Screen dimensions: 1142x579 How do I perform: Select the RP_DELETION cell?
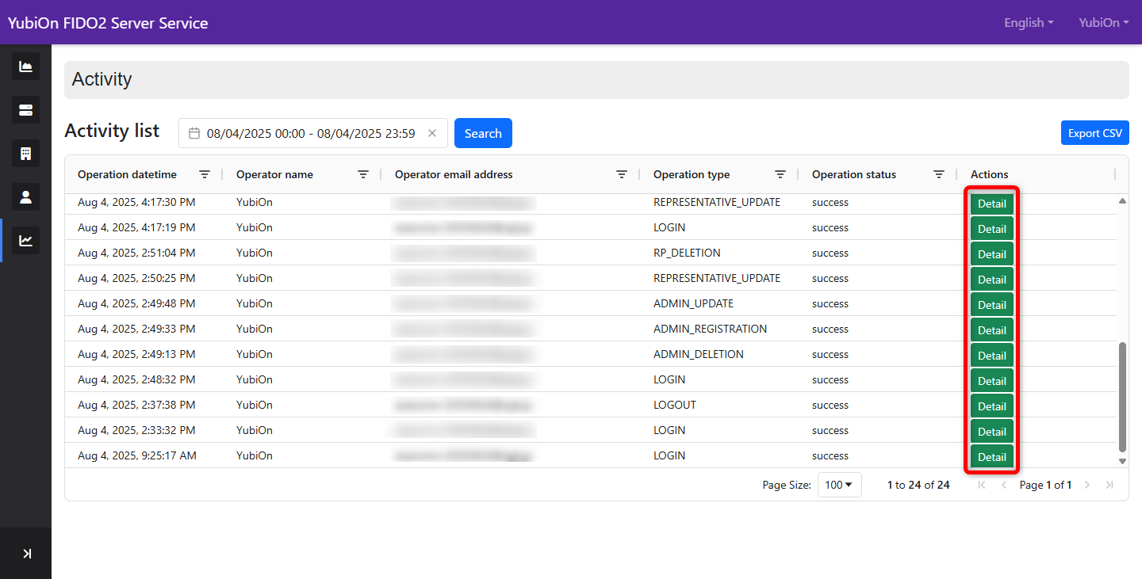687,253
